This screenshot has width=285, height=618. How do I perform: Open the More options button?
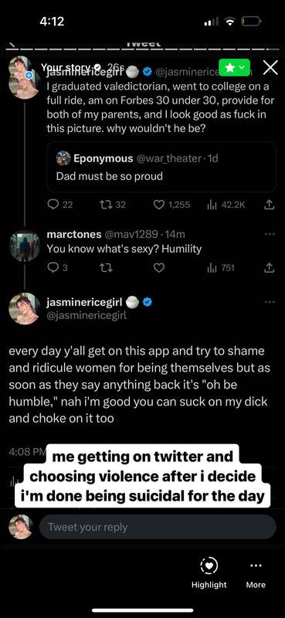(256, 574)
